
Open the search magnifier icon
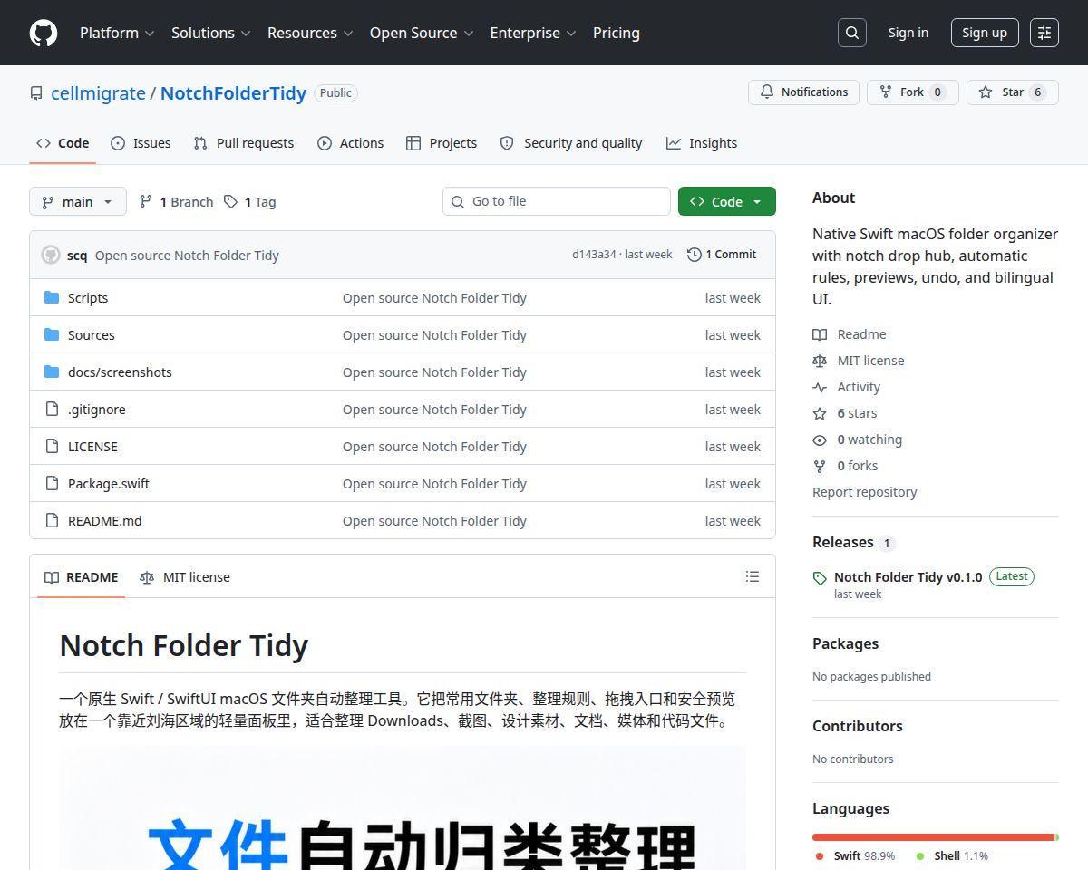(852, 33)
